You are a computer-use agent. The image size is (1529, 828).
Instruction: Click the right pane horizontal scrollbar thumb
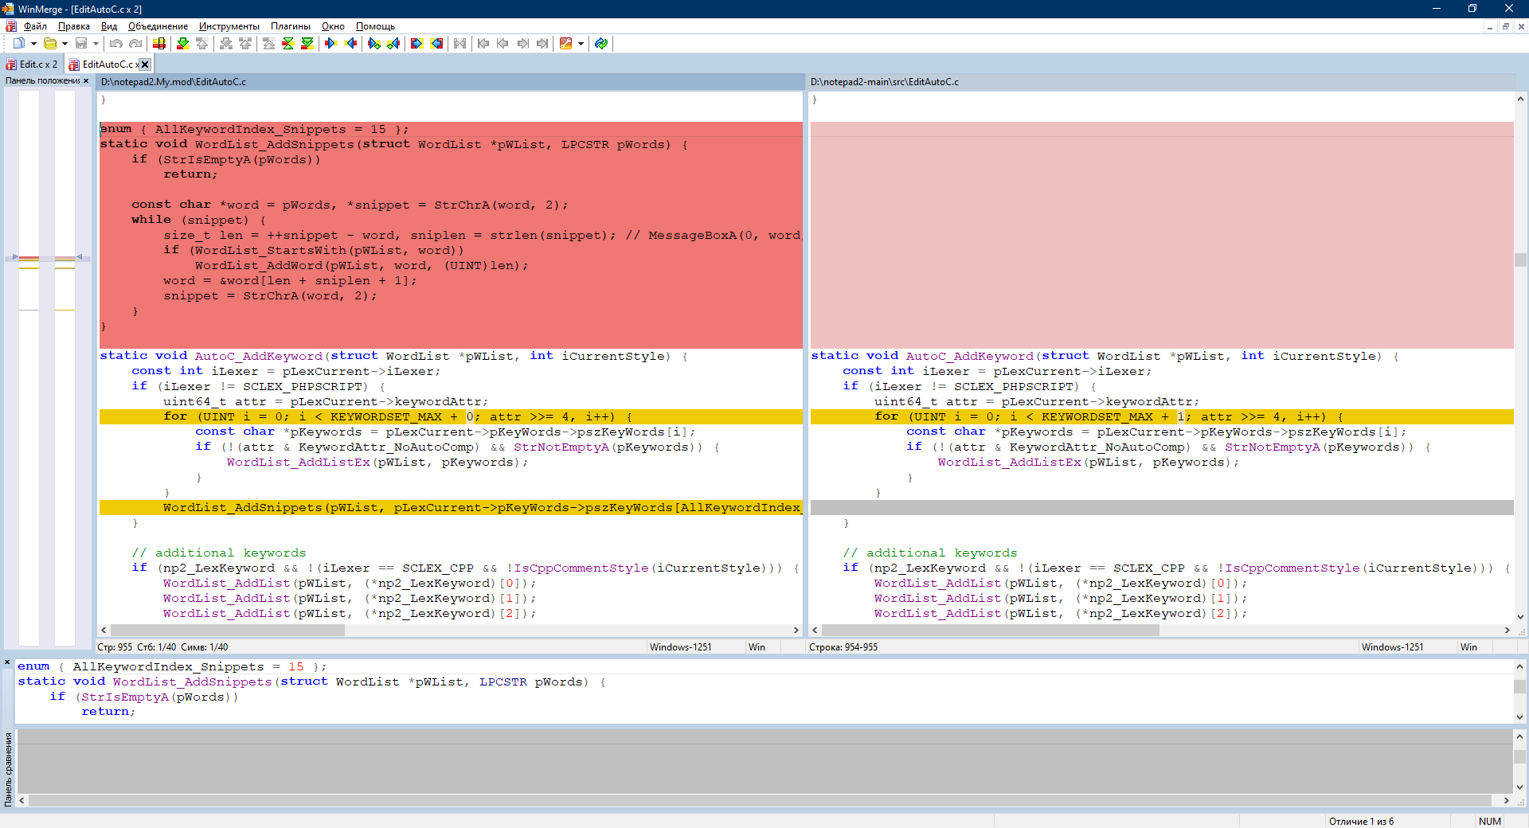991,630
